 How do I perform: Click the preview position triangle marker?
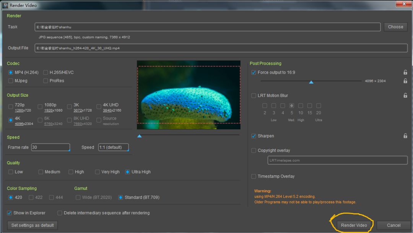point(139,136)
